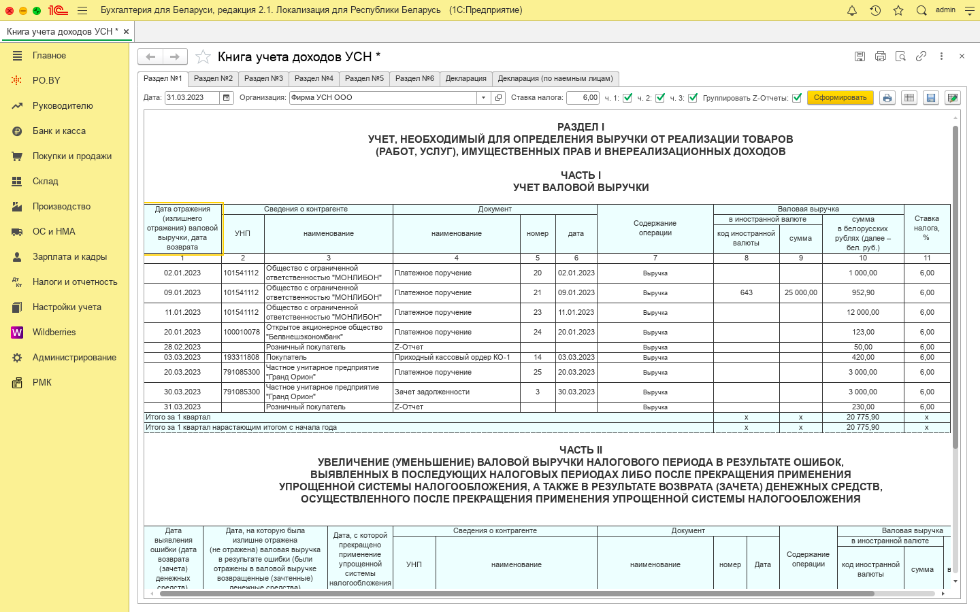Open the three-dot more actions menu
Image resolution: width=980 pixels, height=612 pixels.
click(941, 56)
